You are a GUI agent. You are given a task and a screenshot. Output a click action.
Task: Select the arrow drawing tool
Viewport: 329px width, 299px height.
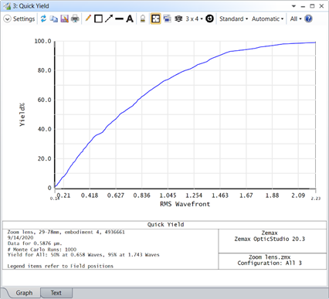(109, 19)
